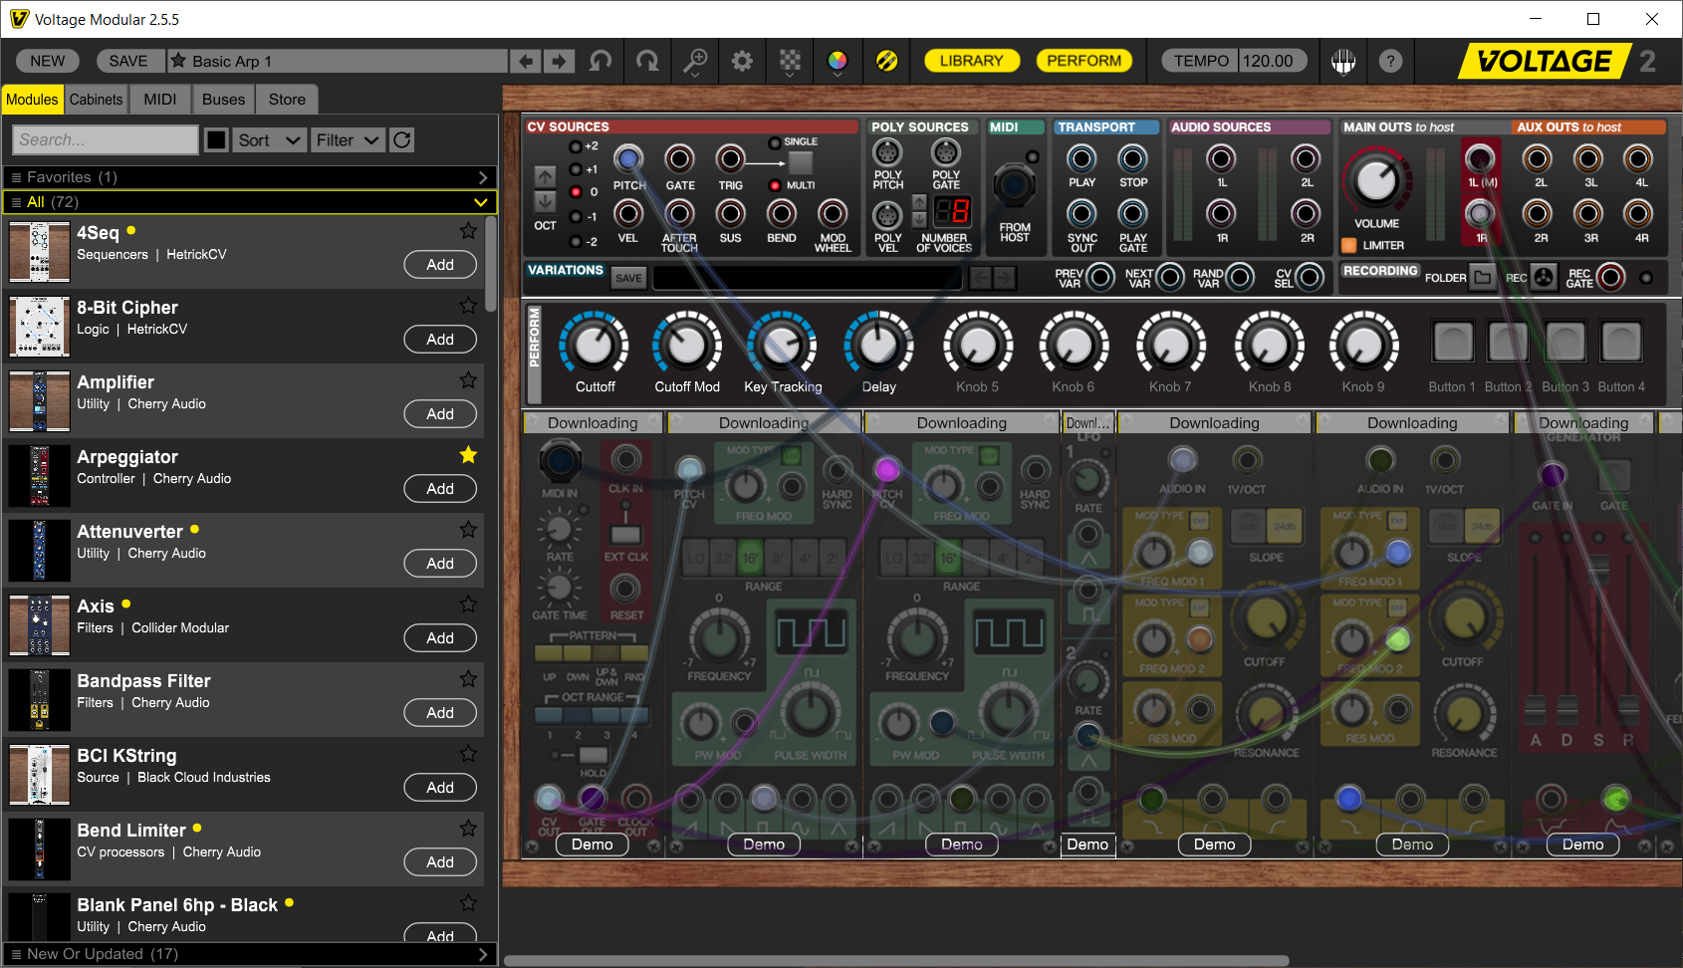
Task: Toggle perform Button 4
Action: click(1621, 342)
